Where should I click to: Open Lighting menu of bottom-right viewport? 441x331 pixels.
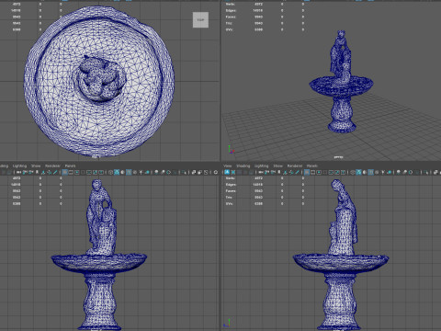pos(261,165)
